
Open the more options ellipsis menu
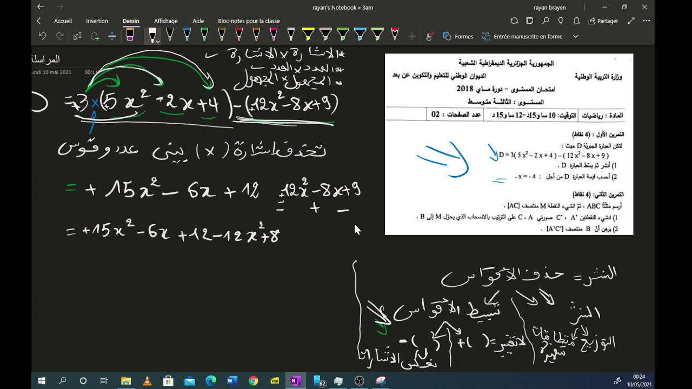[646, 21]
